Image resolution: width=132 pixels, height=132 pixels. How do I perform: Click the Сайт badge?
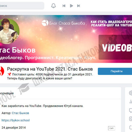click(112, 128)
